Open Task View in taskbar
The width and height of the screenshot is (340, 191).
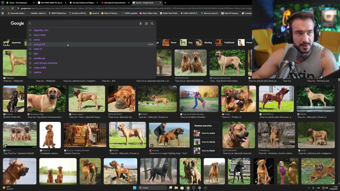(170, 188)
